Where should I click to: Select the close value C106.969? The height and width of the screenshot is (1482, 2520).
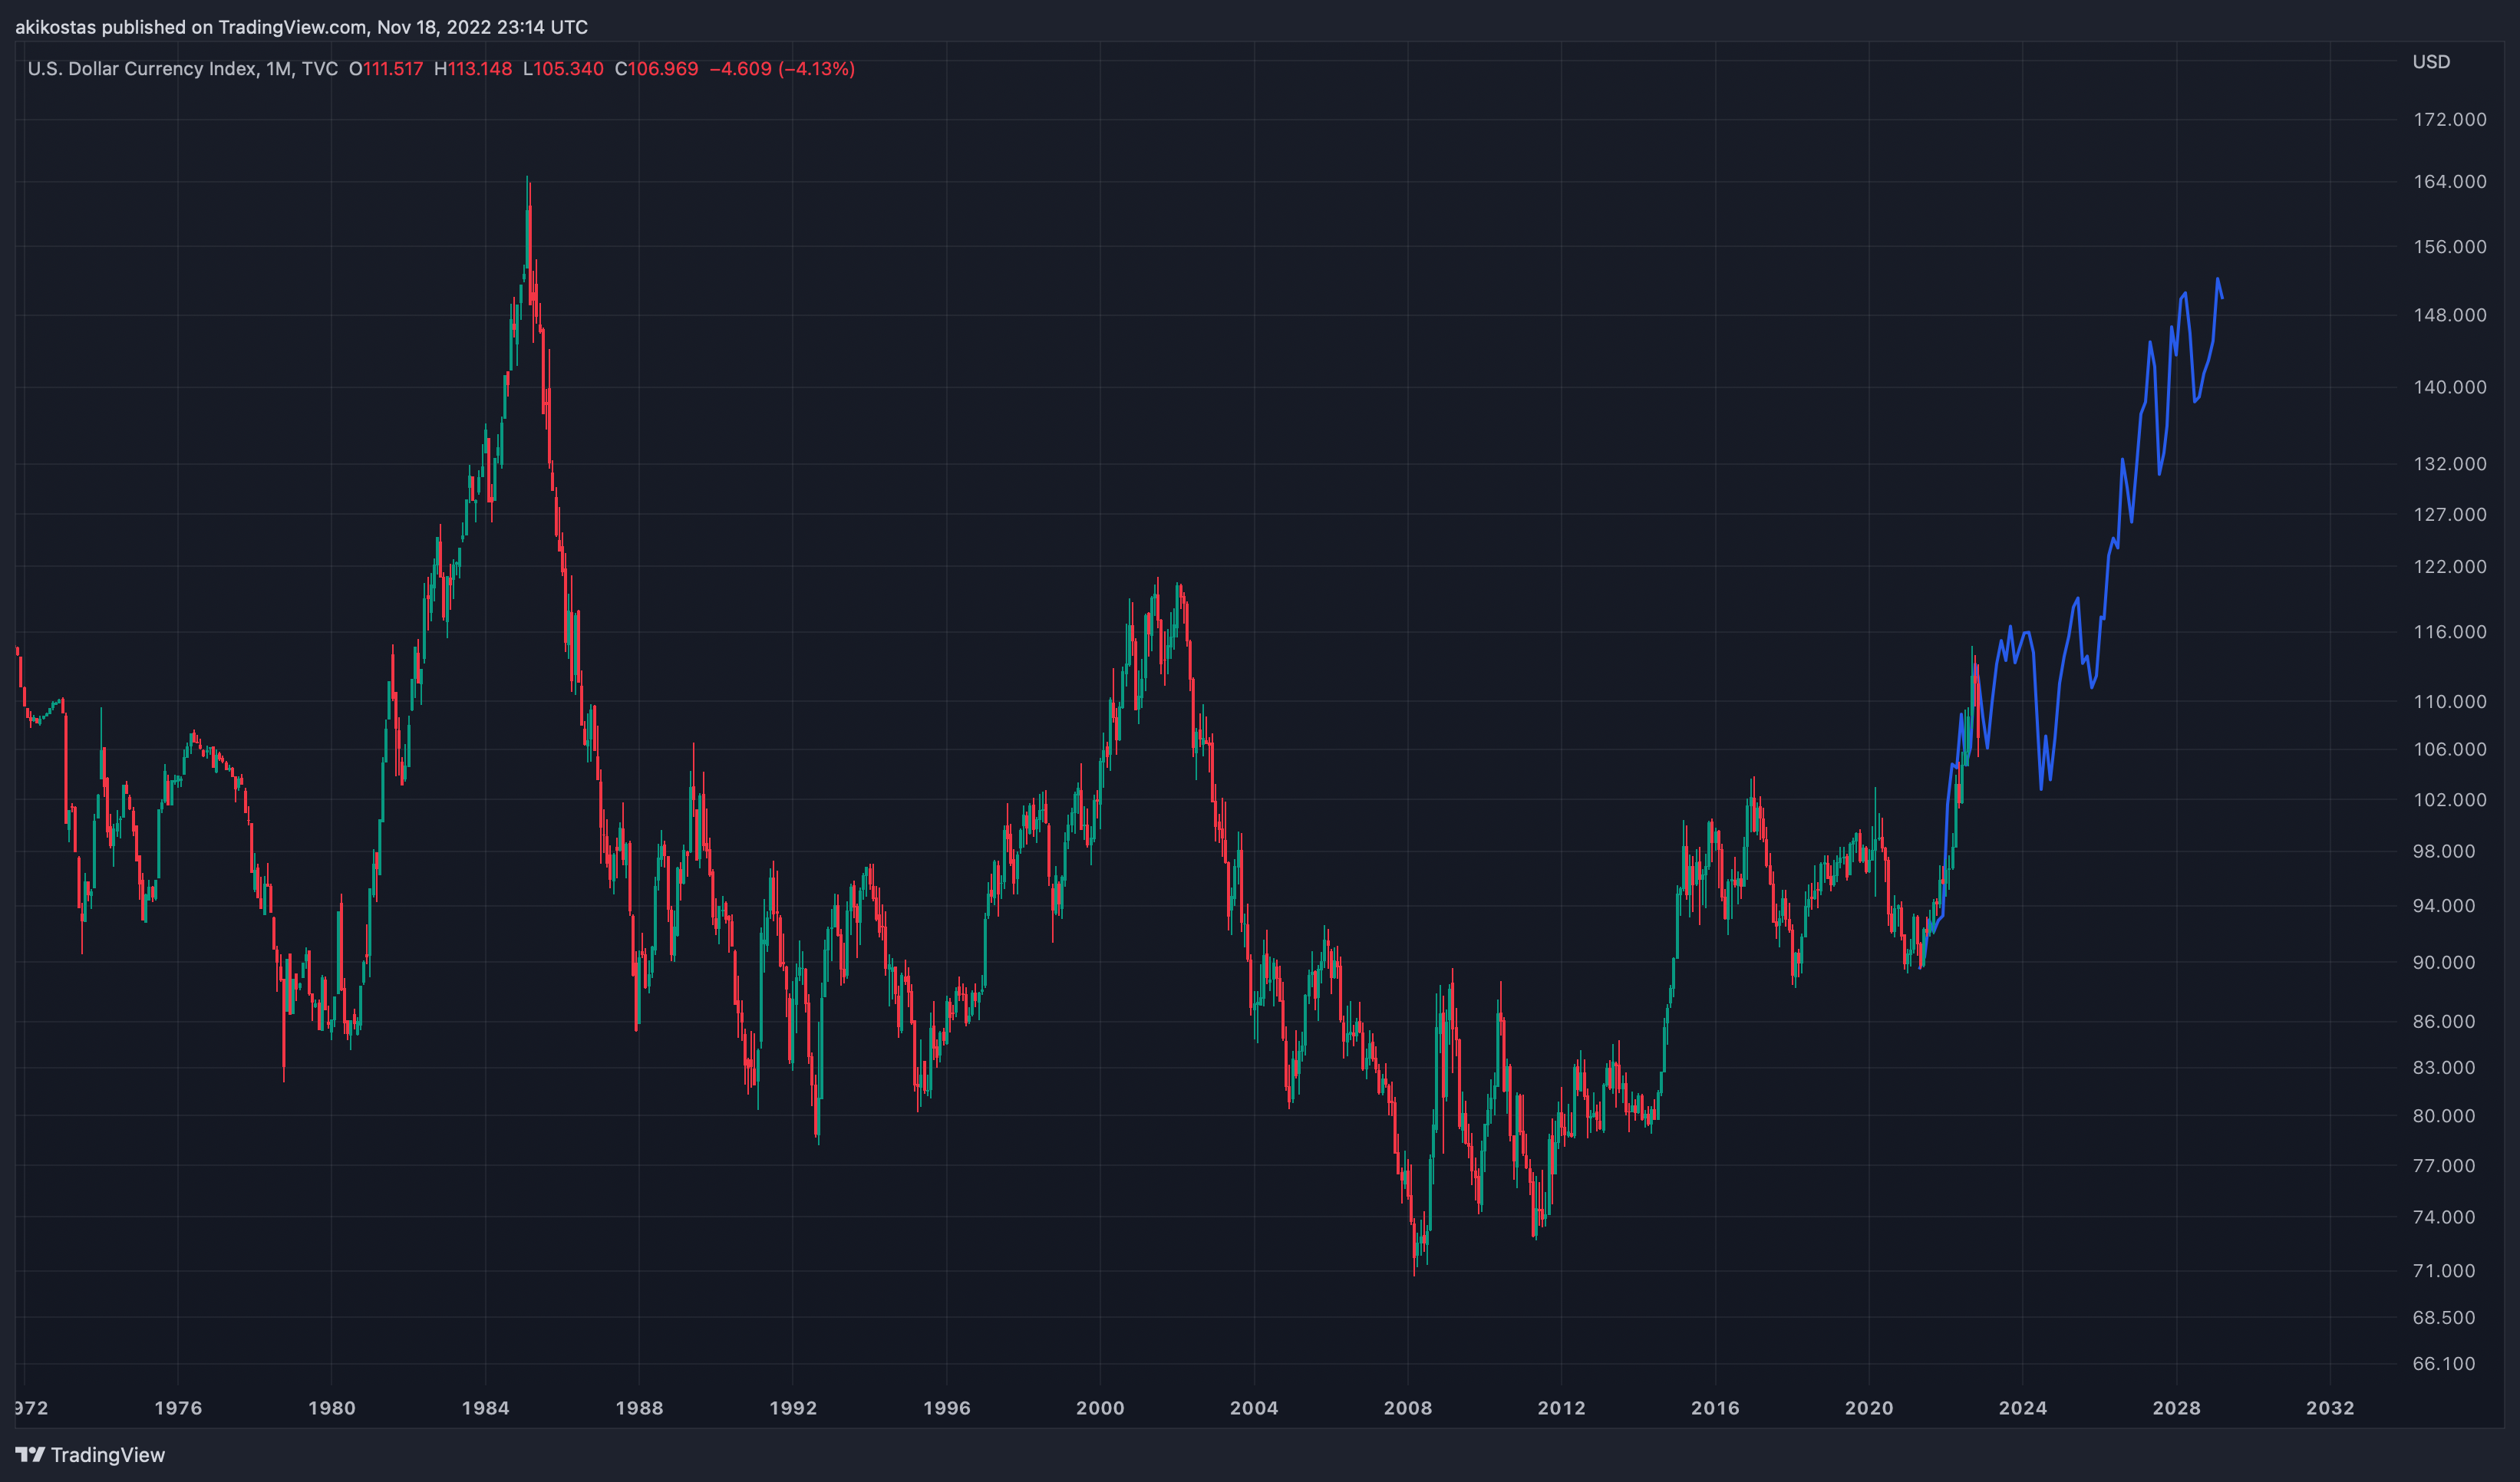656,69
